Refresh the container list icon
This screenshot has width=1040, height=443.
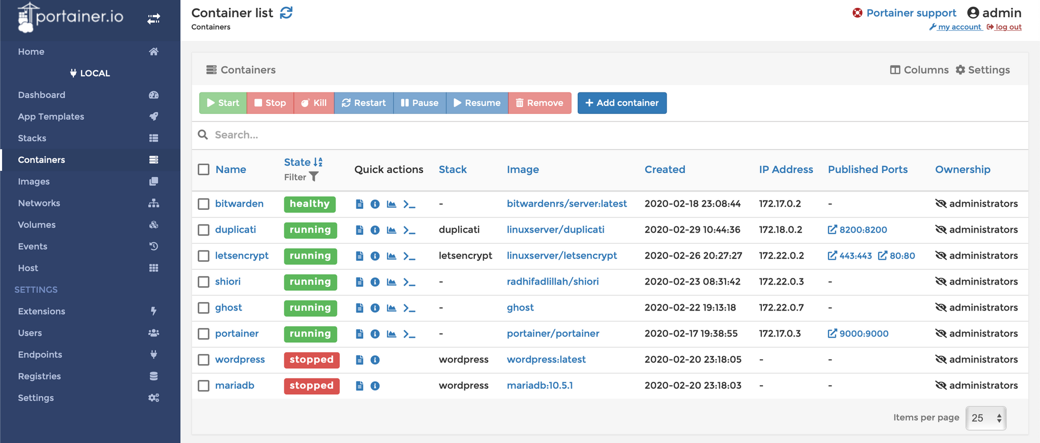pyautogui.click(x=287, y=12)
